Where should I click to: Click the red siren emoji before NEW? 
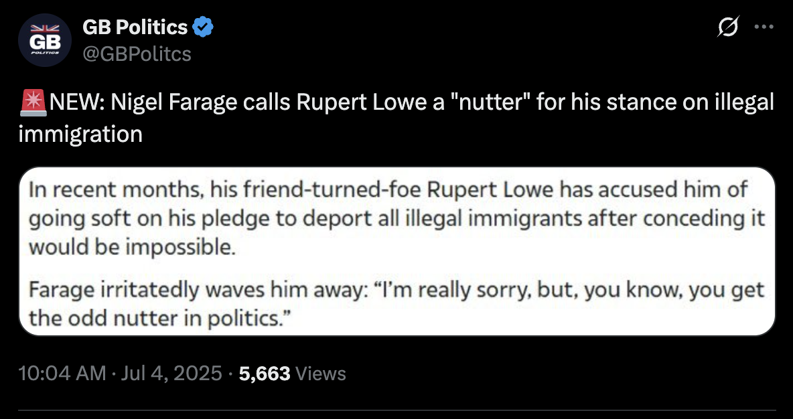tap(32, 102)
